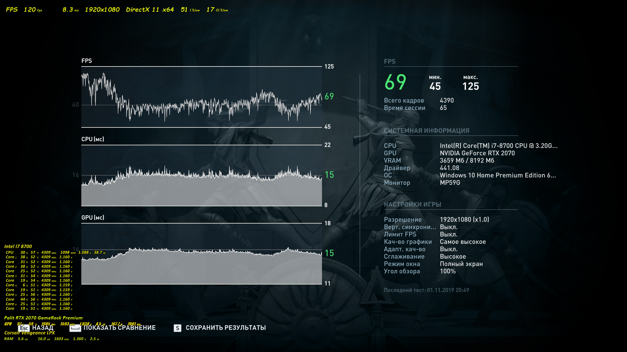627x352 pixels.
Task: Click the S key icon
Action: click(x=177, y=328)
